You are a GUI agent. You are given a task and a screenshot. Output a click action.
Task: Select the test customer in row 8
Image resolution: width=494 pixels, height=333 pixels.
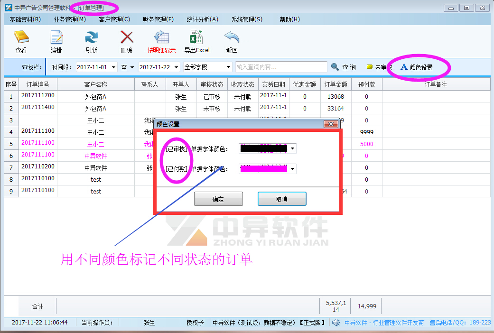[x=96, y=180]
